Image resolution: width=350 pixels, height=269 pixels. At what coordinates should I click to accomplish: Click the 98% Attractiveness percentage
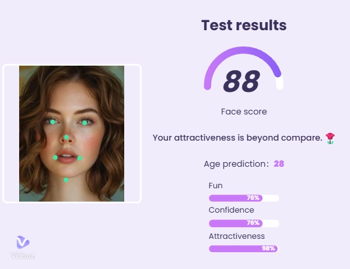(268, 249)
